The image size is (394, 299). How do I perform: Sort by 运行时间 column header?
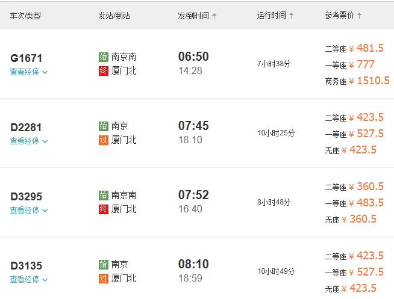[x=275, y=16]
